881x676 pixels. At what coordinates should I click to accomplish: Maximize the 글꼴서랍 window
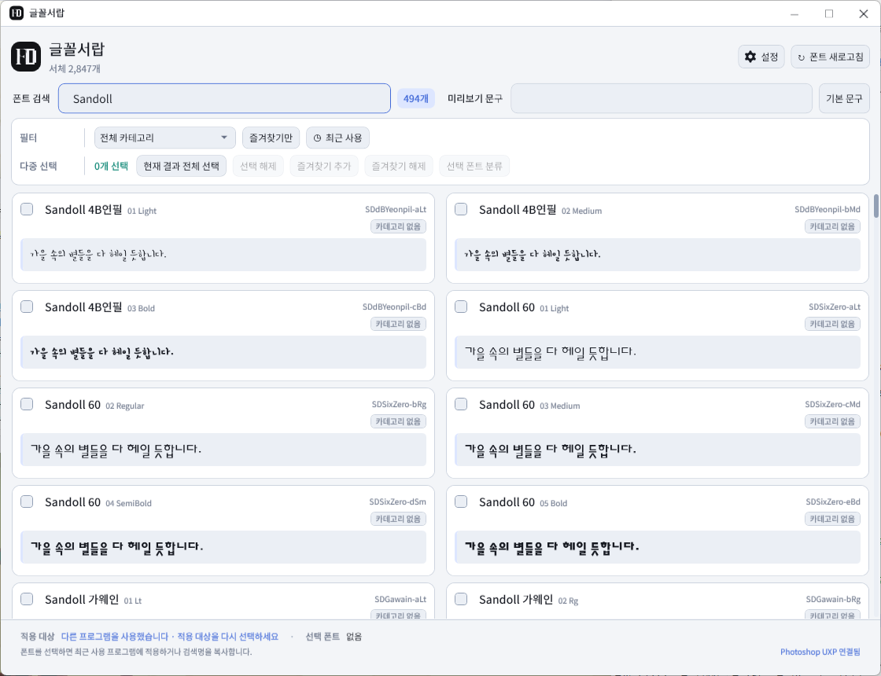pyautogui.click(x=829, y=13)
